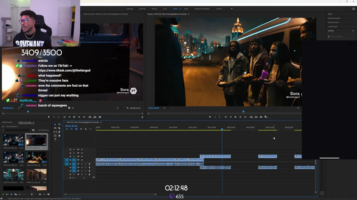Open Source monitor button editor plus
The image size is (357, 200).
pyautogui.click(x=142, y=117)
